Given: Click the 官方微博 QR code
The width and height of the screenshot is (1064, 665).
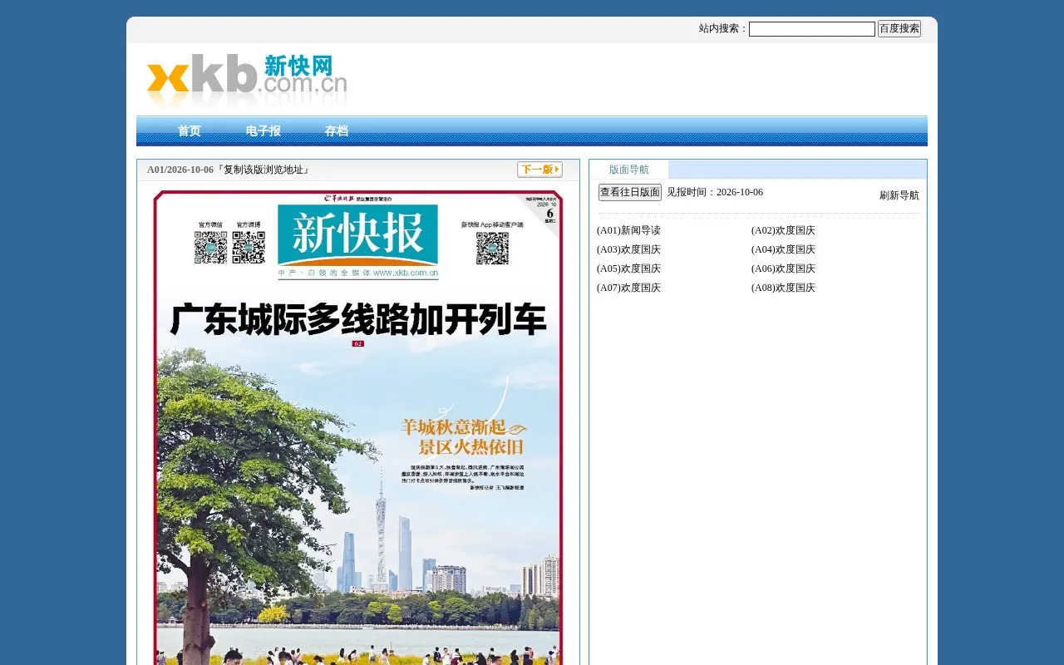Looking at the screenshot, I should pyautogui.click(x=249, y=248).
